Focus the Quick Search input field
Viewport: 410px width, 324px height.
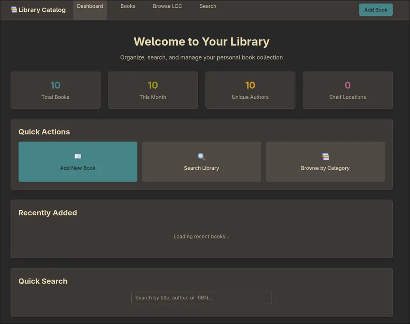(201, 297)
